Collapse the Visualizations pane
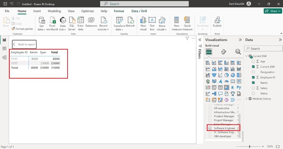The height and width of the screenshot is (149, 283). pyautogui.click(x=240, y=40)
